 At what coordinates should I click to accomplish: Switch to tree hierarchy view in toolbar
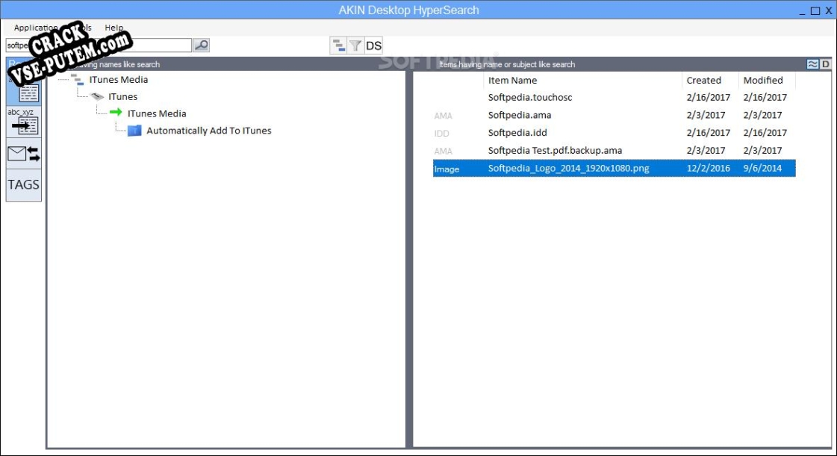(x=338, y=46)
